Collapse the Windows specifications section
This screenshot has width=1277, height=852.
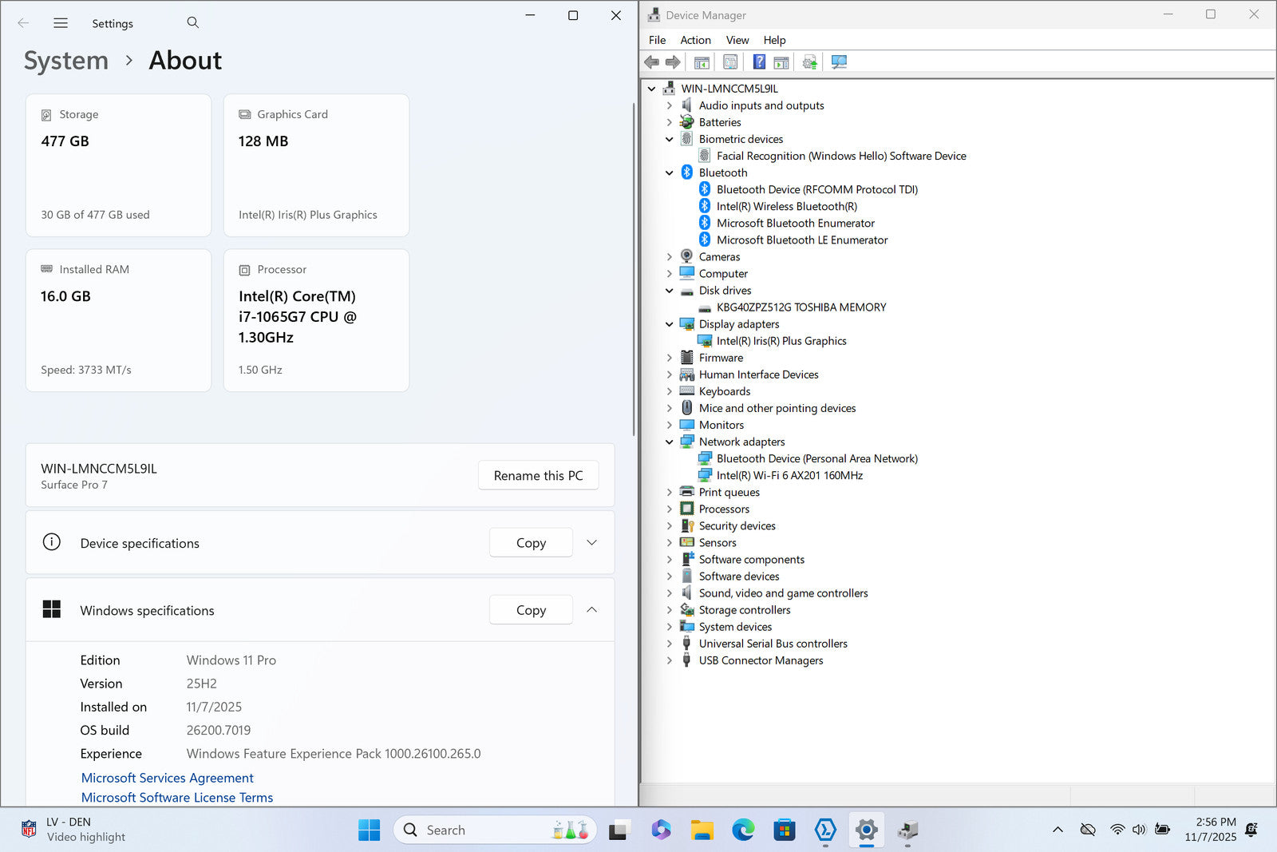click(x=591, y=610)
